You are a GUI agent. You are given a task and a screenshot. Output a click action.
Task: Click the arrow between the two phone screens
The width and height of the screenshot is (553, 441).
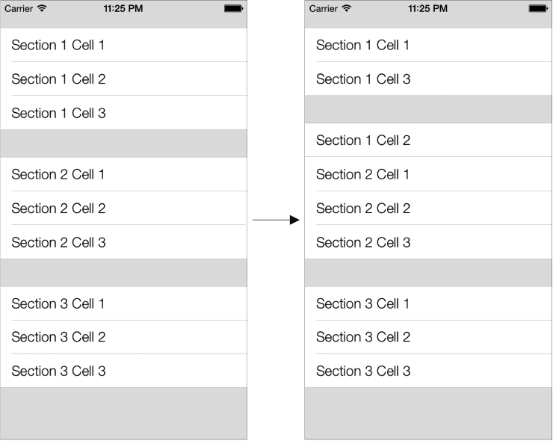[x=276, y=220]
